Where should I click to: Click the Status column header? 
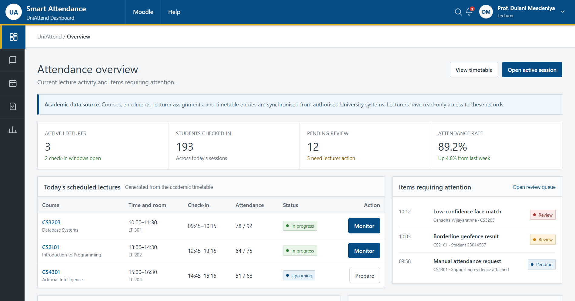[290, 205]
